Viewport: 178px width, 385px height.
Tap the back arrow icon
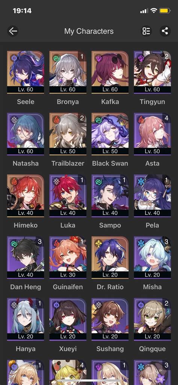click(x=13, y=31)
